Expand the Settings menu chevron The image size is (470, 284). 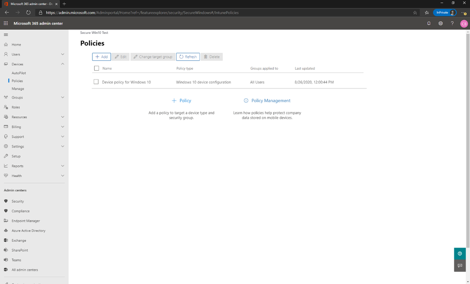(x=63, y=146)
